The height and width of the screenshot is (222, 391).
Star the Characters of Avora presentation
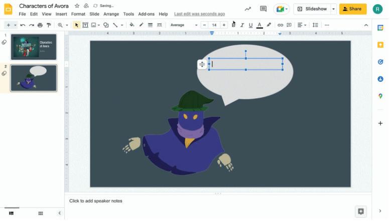[x=77, y=6]
